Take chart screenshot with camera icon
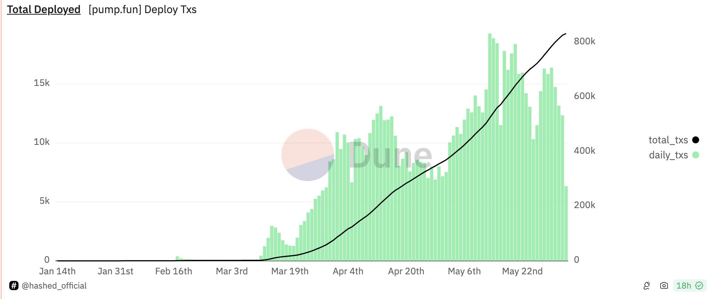Screen dimensions: 713x299 tap(664, 286)
